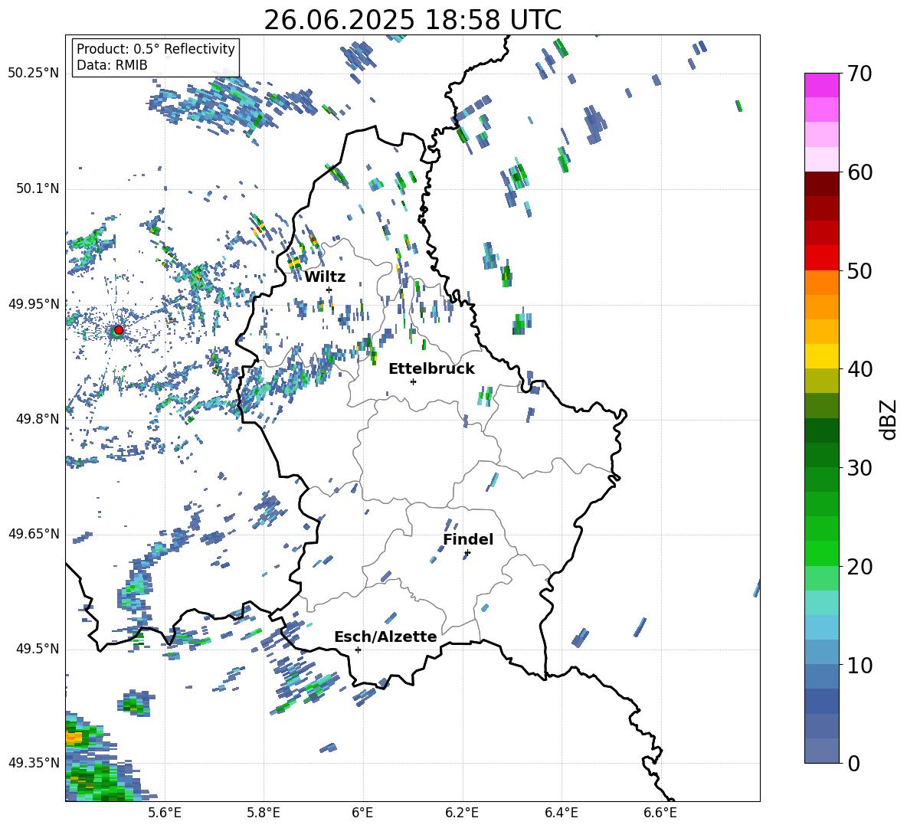Click the 26.06.2025 18:58 UTC title
The width and height of the screenshot is (907, 828).
tap(413, 20)
